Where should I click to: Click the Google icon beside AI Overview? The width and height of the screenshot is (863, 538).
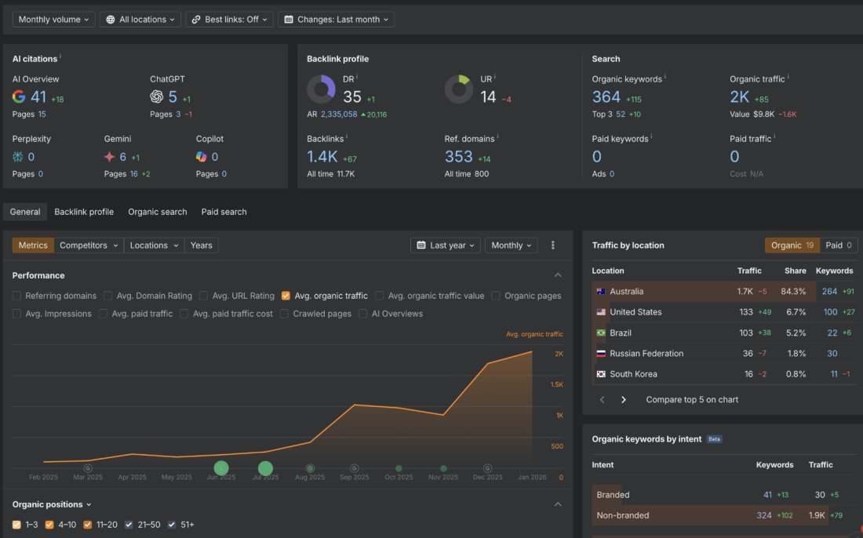point(17,96)
